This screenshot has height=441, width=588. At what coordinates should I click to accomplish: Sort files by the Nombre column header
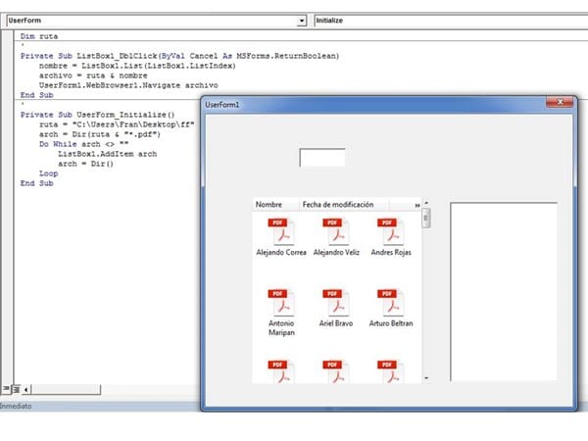[269, 205]
